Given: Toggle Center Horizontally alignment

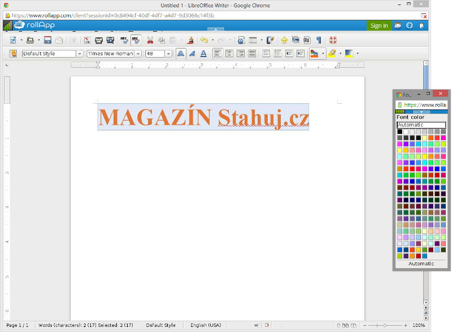Looking at the screenshot, I should pos(229,54).
